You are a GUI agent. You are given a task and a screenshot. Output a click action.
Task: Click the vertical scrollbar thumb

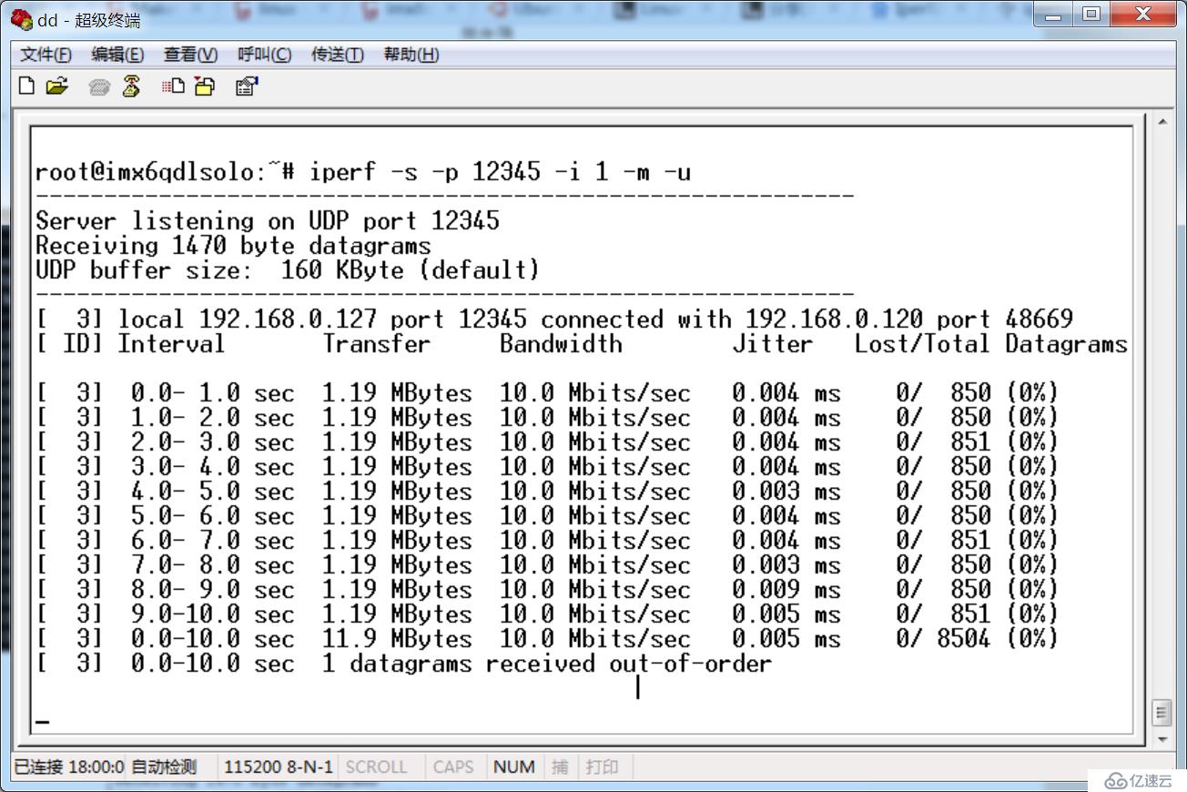(x=1162, y=712)
